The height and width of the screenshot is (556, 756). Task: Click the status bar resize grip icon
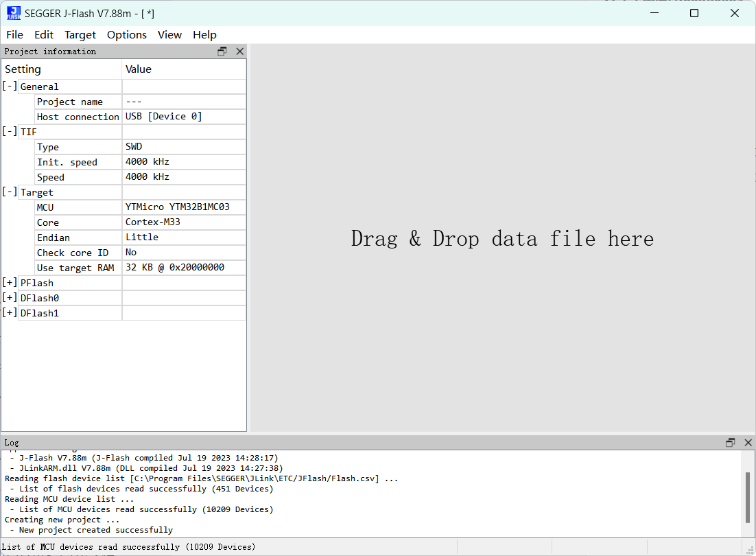750,550
